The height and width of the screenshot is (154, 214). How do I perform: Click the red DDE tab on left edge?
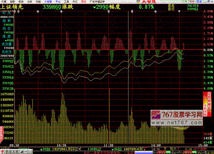(2, 135)
